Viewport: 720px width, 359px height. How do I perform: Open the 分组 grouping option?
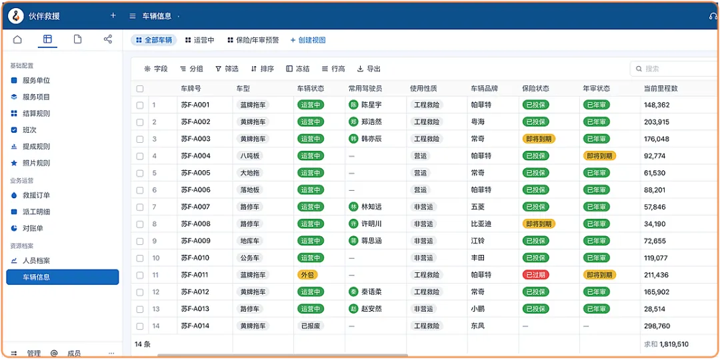pyautogui.click(x=191, y=69)
